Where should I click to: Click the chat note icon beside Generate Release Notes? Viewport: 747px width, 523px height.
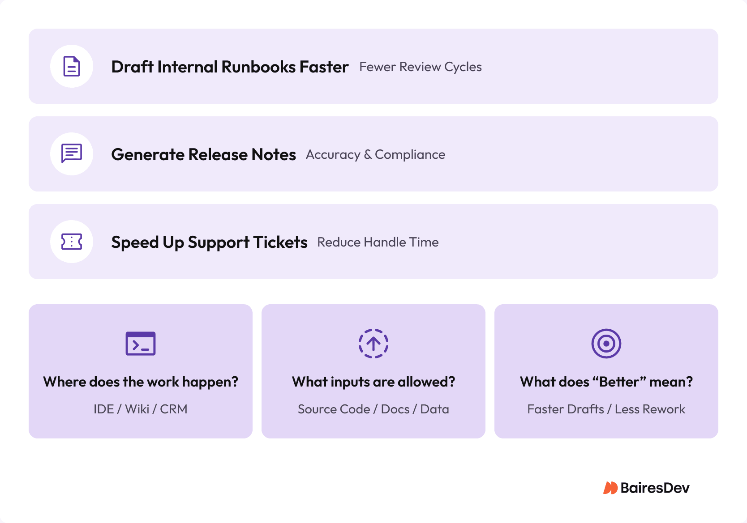(x=72, y=153)
